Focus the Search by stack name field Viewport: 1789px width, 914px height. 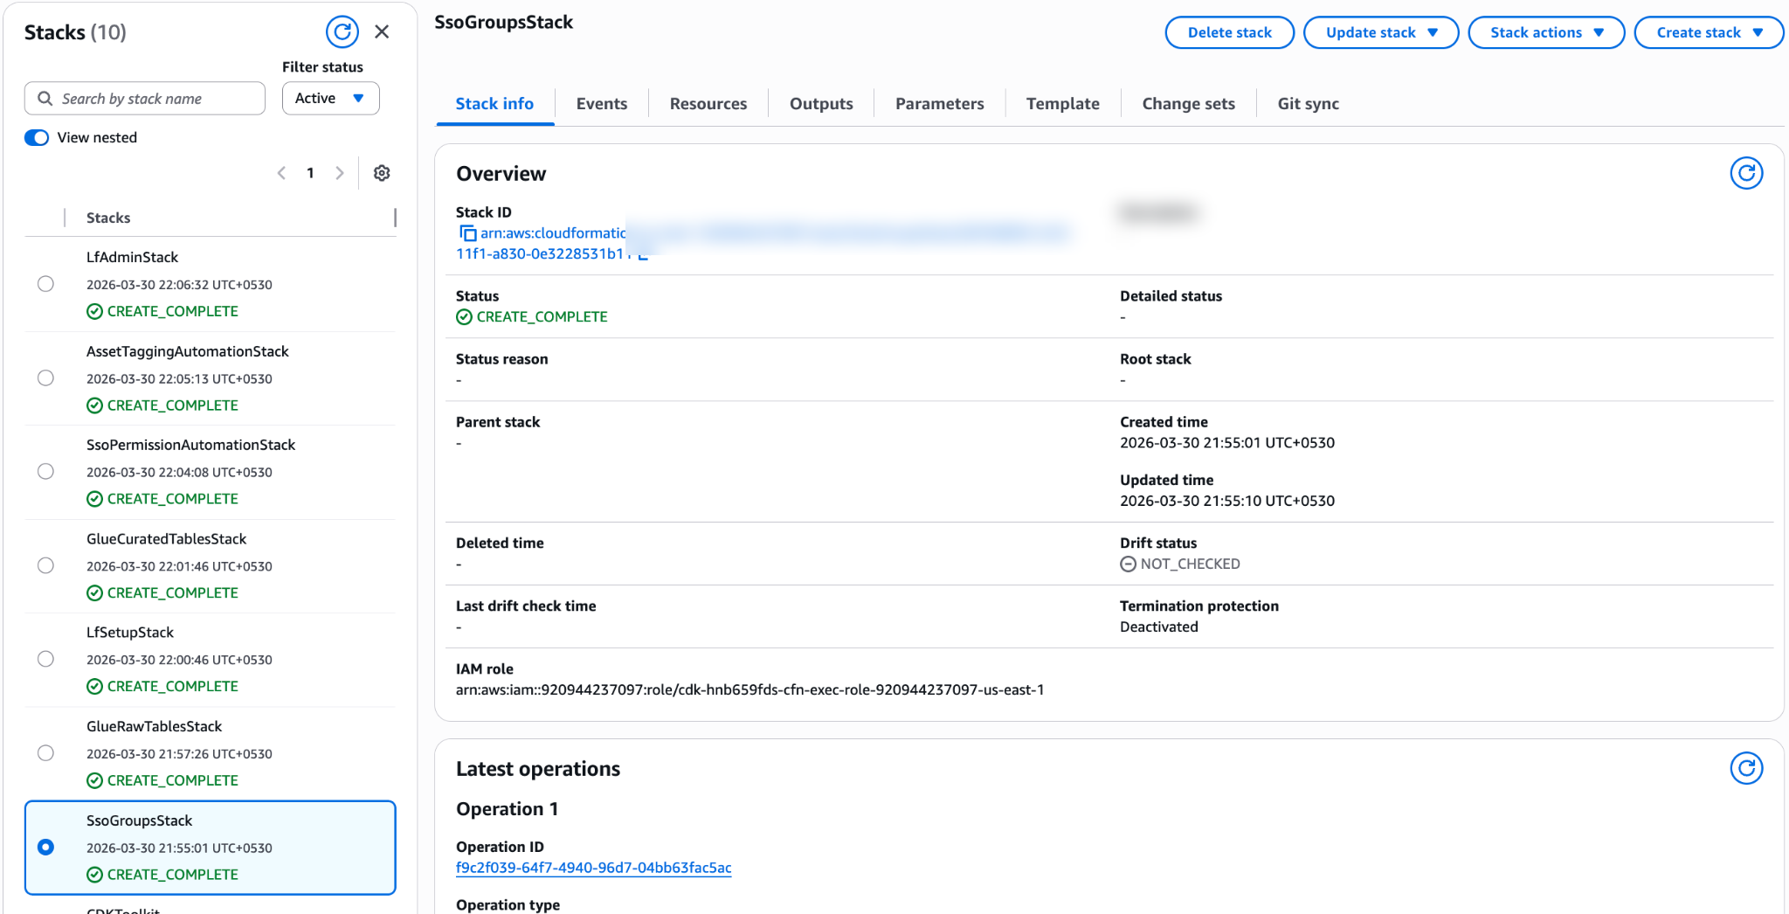tap(145, 98)
